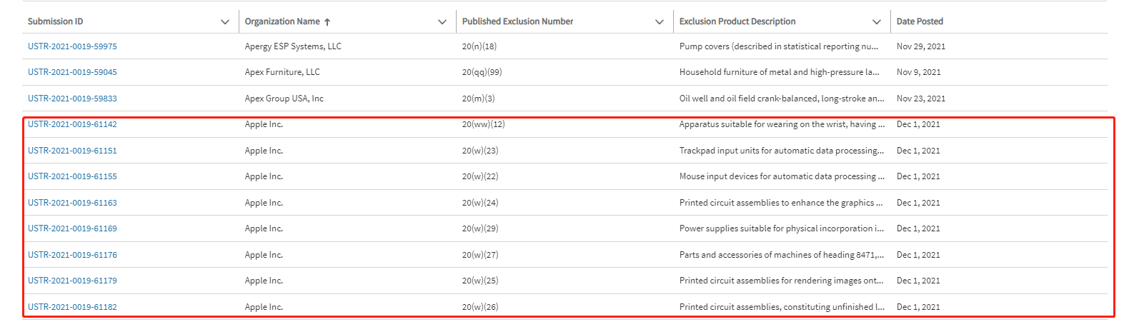Follow the USTR-2021-0019-59833 submission link
This screenshot has width=1129, height=322.
point(72,99)
